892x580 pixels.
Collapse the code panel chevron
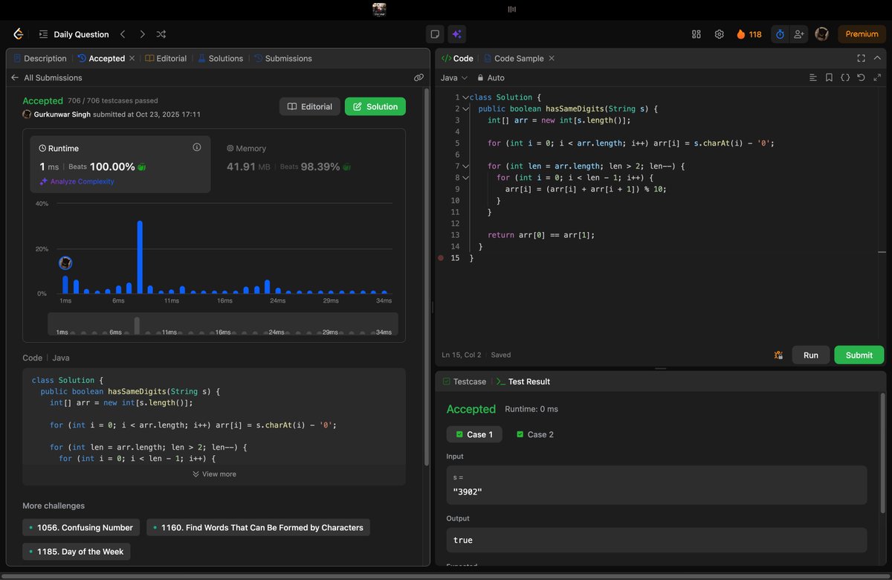click(879, 58)
